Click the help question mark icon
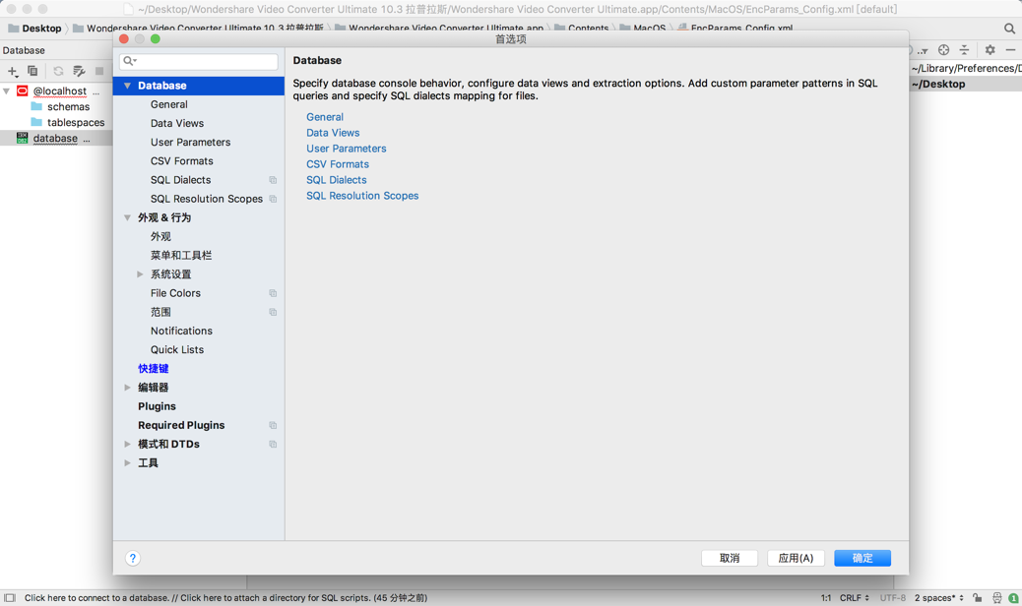Screen dimensions: 1022x606 coord(132,558)
